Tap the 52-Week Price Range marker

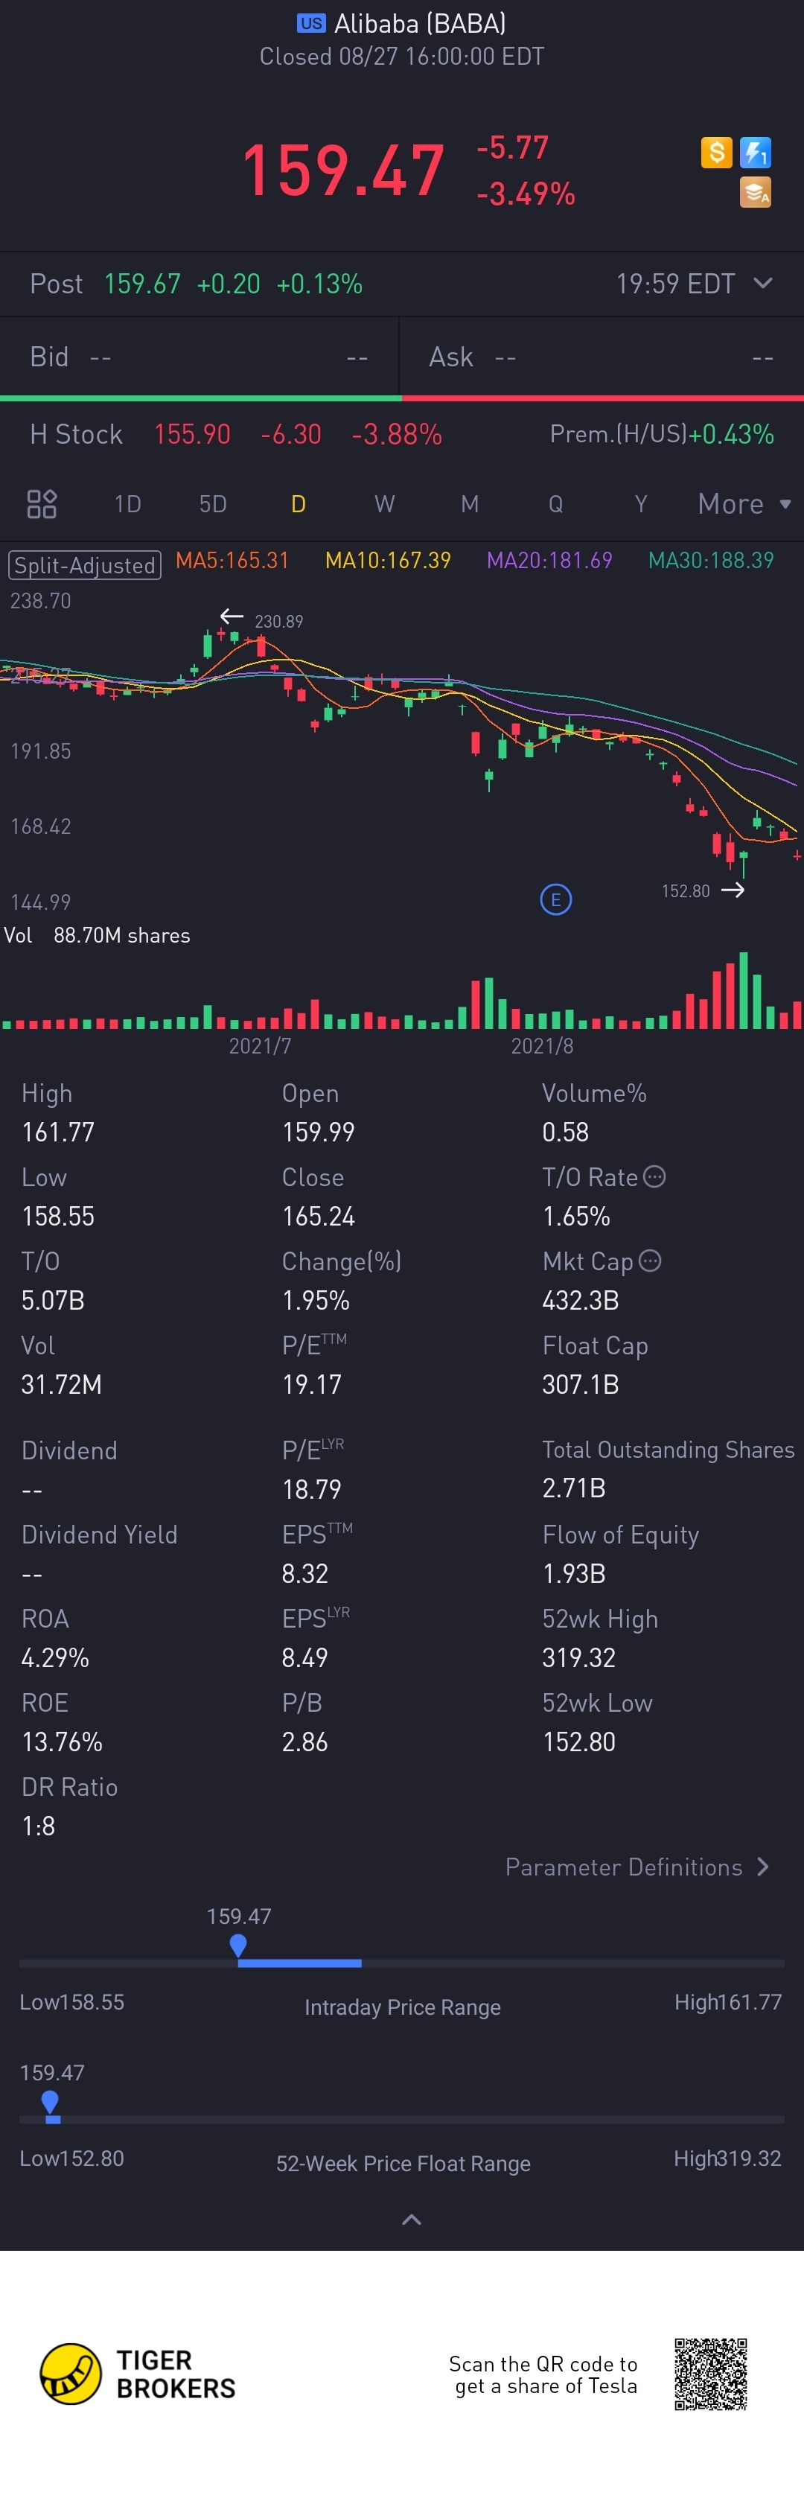point(51,2101)
